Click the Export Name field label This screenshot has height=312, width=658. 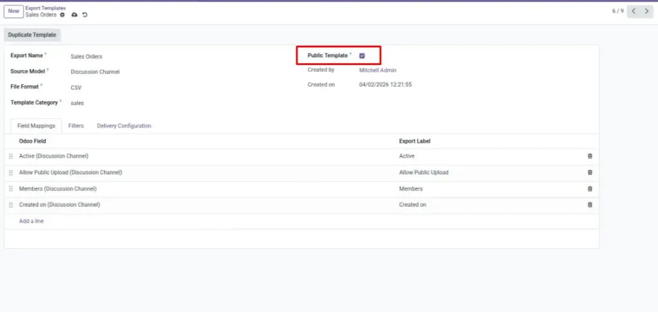[27, 55]
